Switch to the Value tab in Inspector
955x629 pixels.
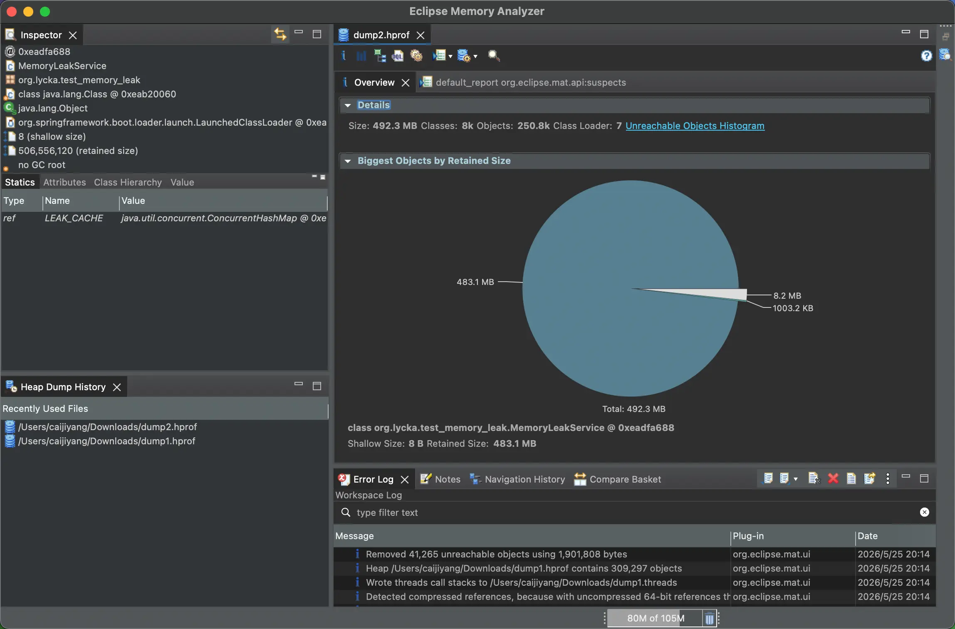point(182,182)
